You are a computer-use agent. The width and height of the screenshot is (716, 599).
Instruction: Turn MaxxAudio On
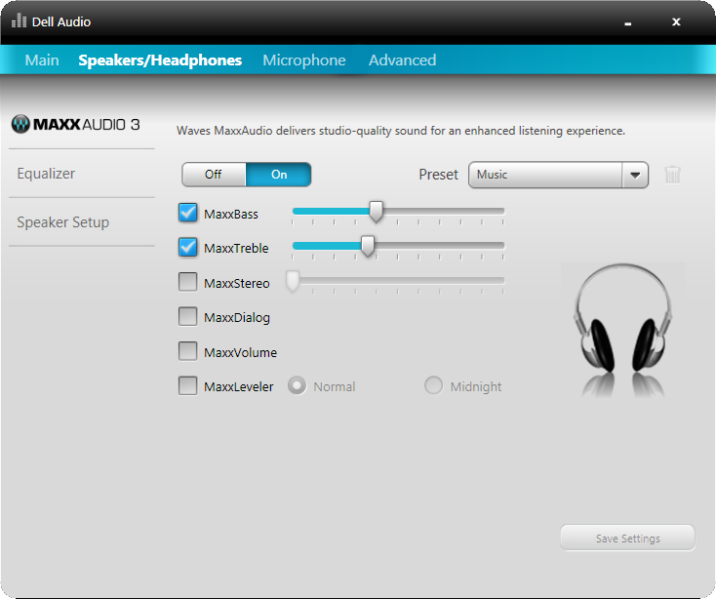tap(279, 175)
